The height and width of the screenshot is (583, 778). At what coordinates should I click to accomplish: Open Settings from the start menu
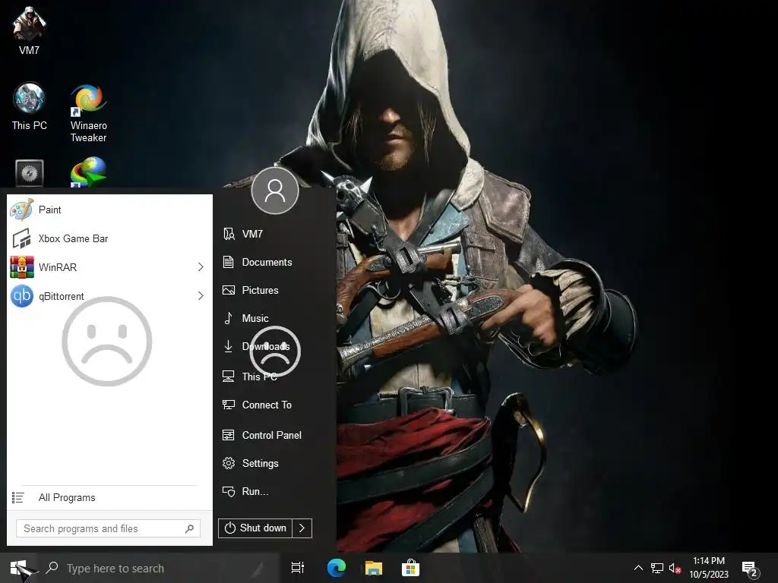click(275, 464)
